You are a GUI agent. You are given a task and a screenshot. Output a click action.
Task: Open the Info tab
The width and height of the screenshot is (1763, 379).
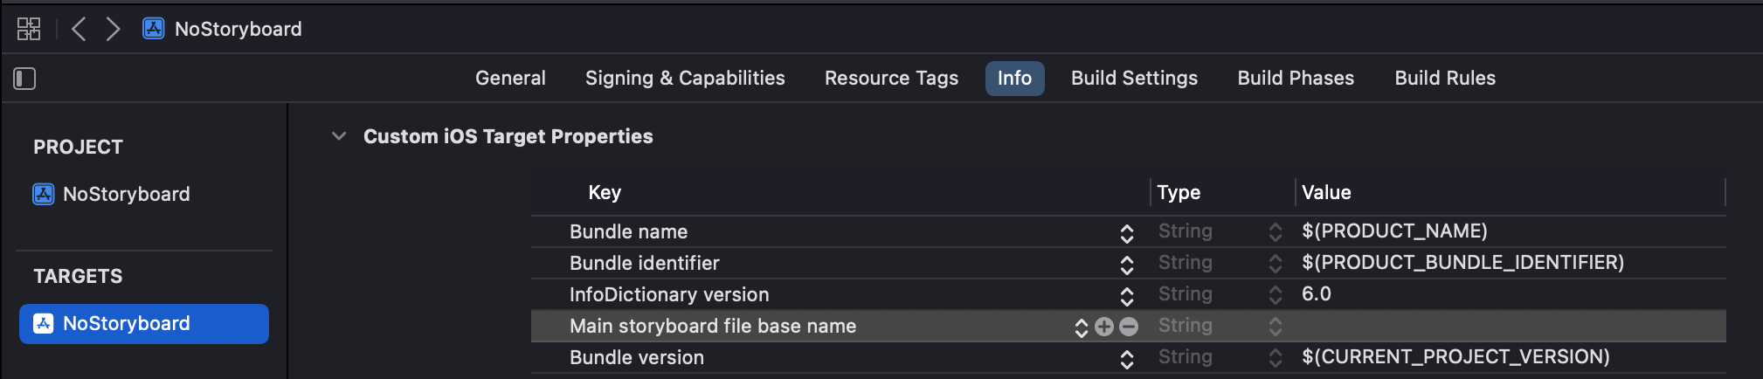(1014, 79)
